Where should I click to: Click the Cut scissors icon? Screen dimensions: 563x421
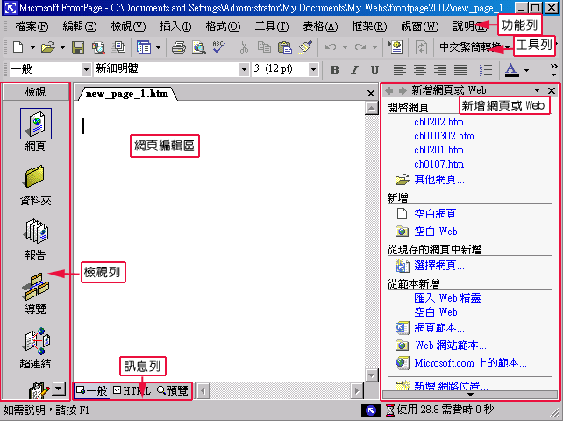point(244,47)
